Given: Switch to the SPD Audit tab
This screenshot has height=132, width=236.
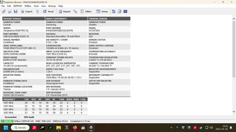Looking at the screenshot, I should click(x=29, y=117).
